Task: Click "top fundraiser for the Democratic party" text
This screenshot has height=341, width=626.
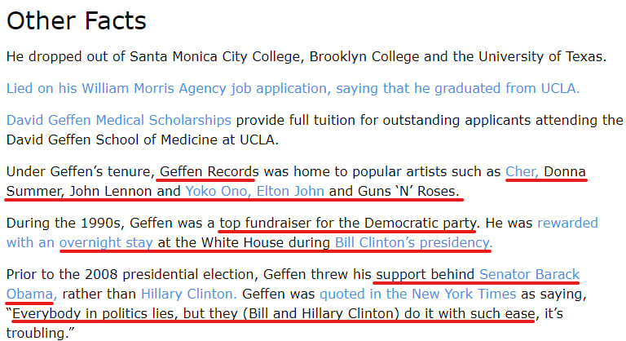Action: (348, 222)
